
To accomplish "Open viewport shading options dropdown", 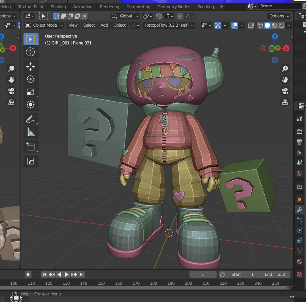I will 289,25.
